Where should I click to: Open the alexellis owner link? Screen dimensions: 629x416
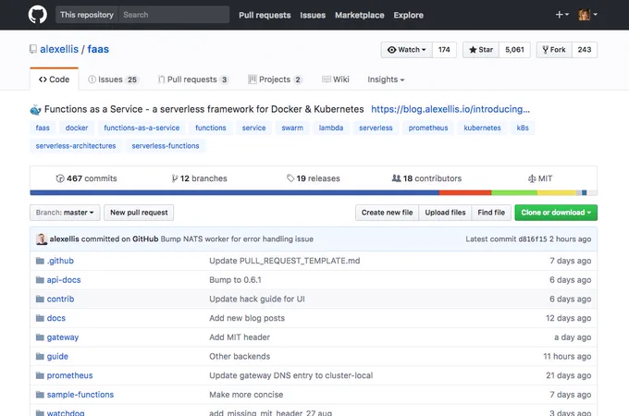59,49
